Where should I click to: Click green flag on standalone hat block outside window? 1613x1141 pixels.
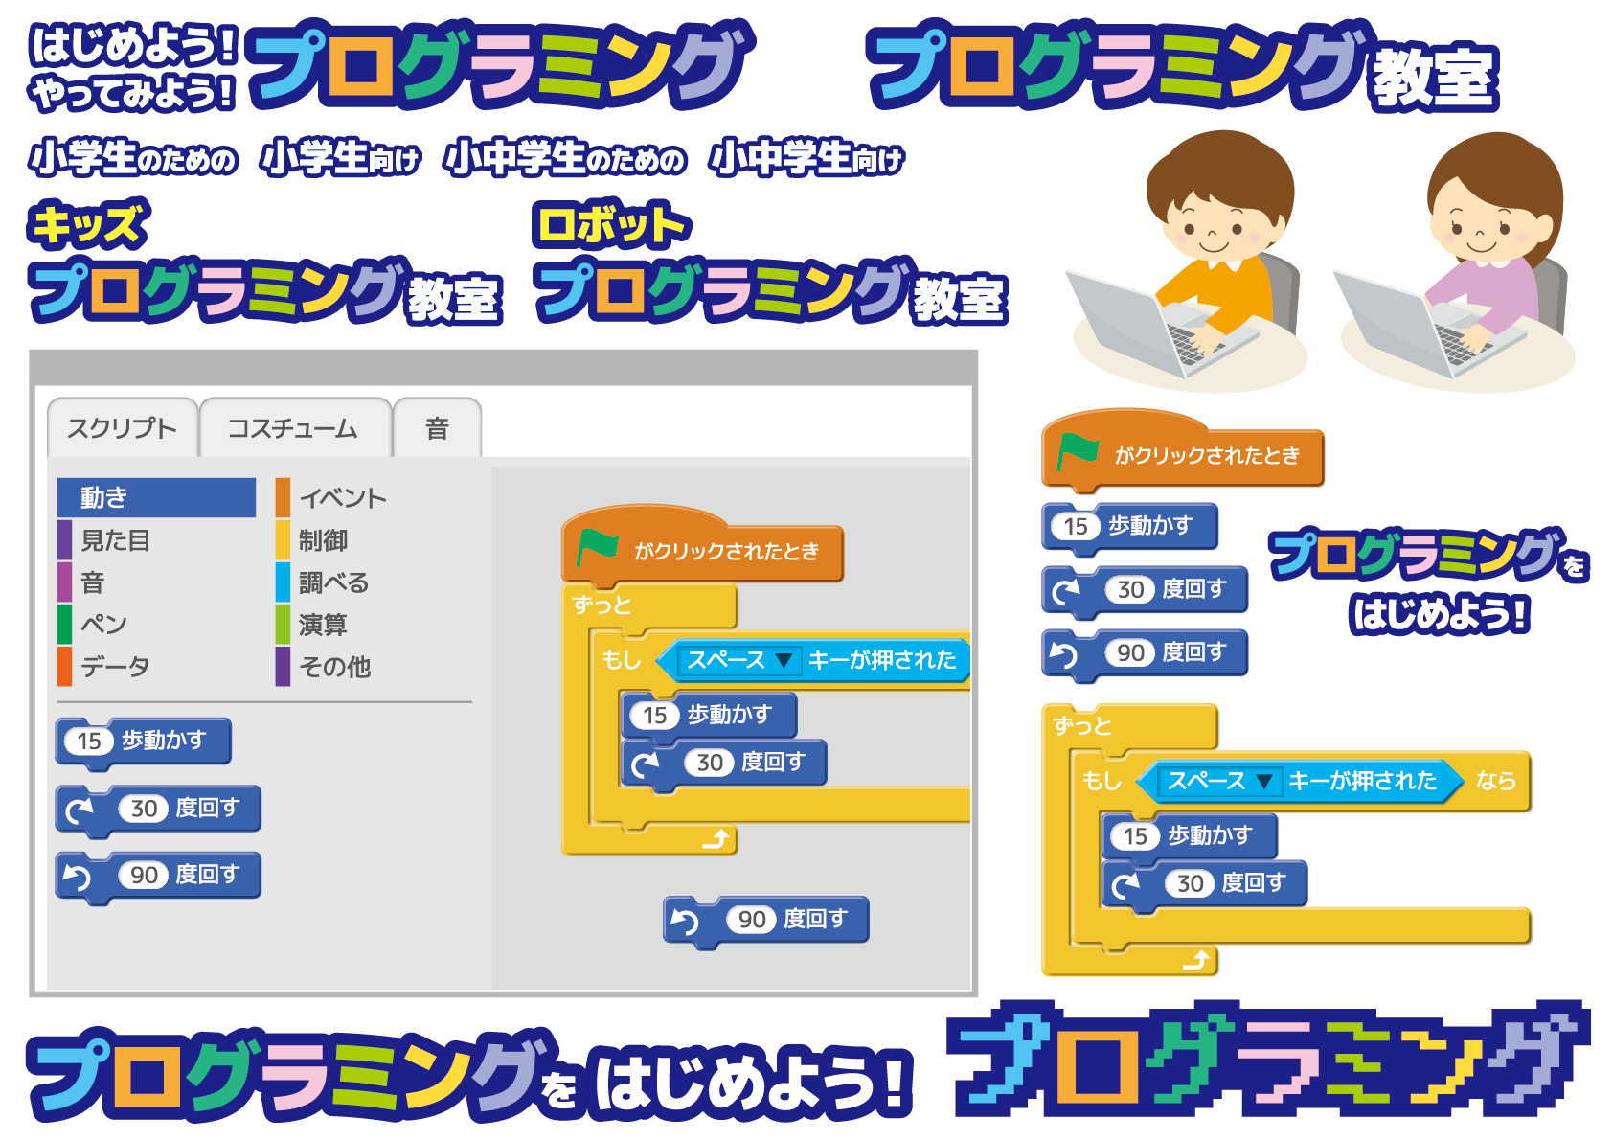1078,451
